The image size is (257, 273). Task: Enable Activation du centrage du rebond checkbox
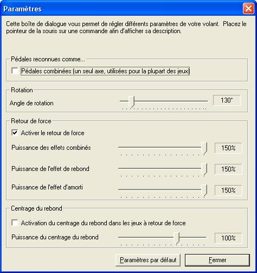15,223
